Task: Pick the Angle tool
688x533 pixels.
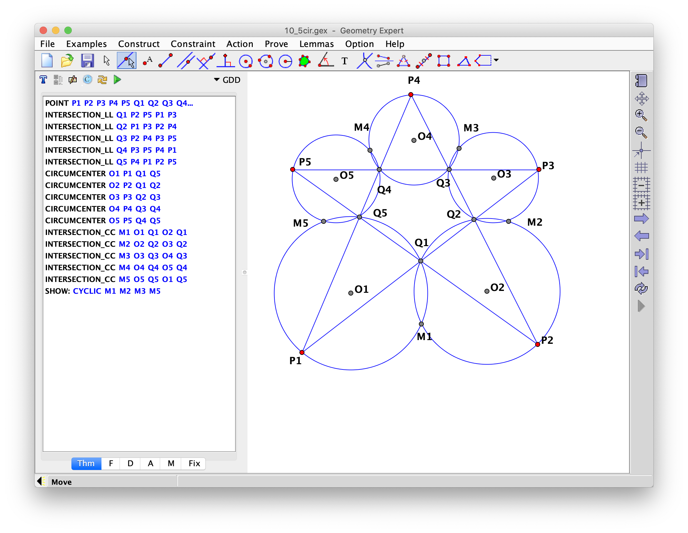Action: (325, 61)
